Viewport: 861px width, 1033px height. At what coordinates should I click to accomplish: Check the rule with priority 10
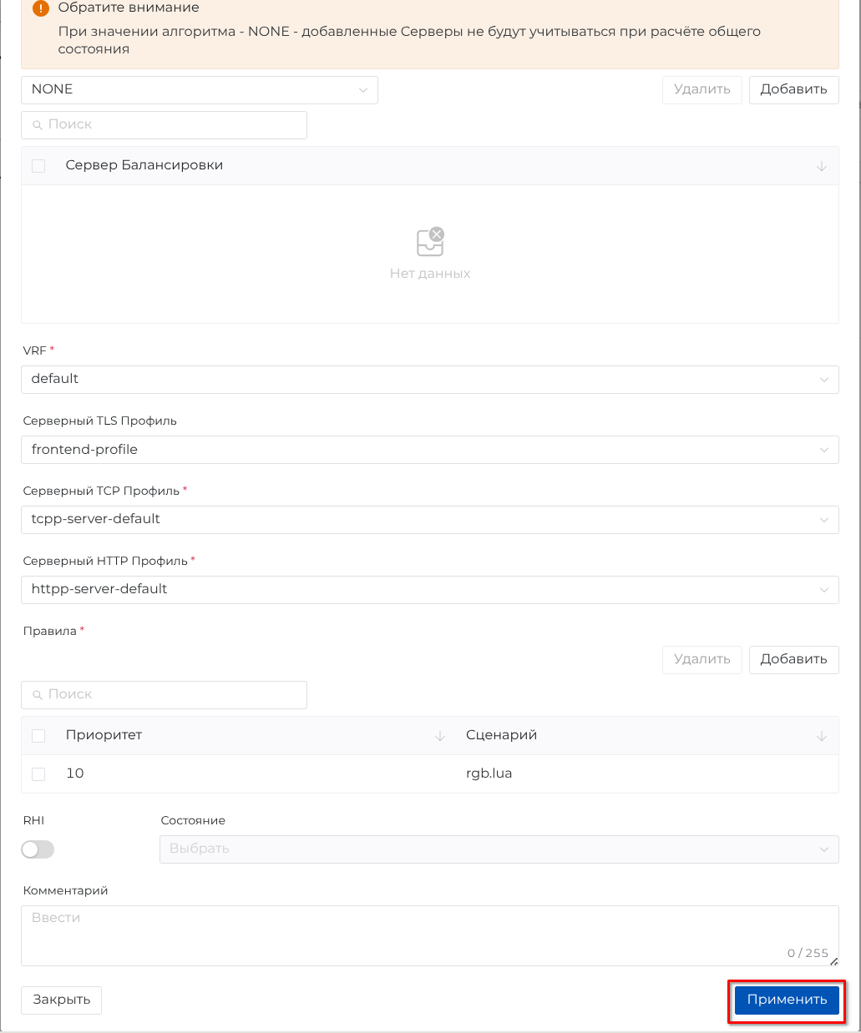pyautogui.click(x=38, y=774)
